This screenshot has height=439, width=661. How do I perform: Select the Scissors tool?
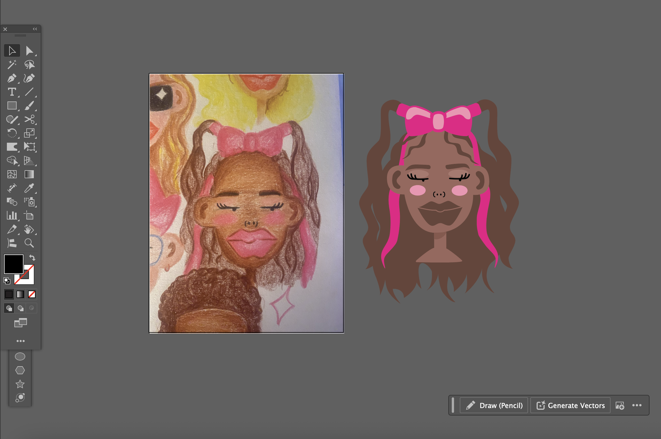pyautogui.click(x=29, y=119)
